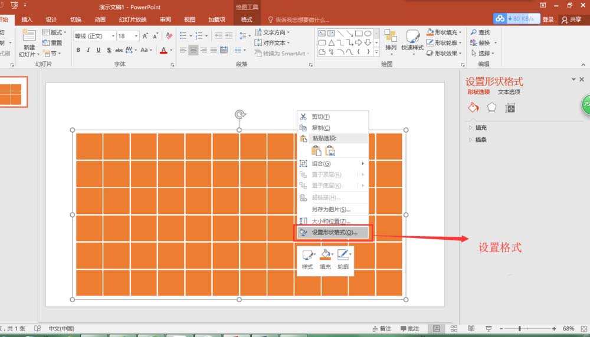Set paragraph alignment to right
This screenshot has width=590, height=337.
[204, 50]
